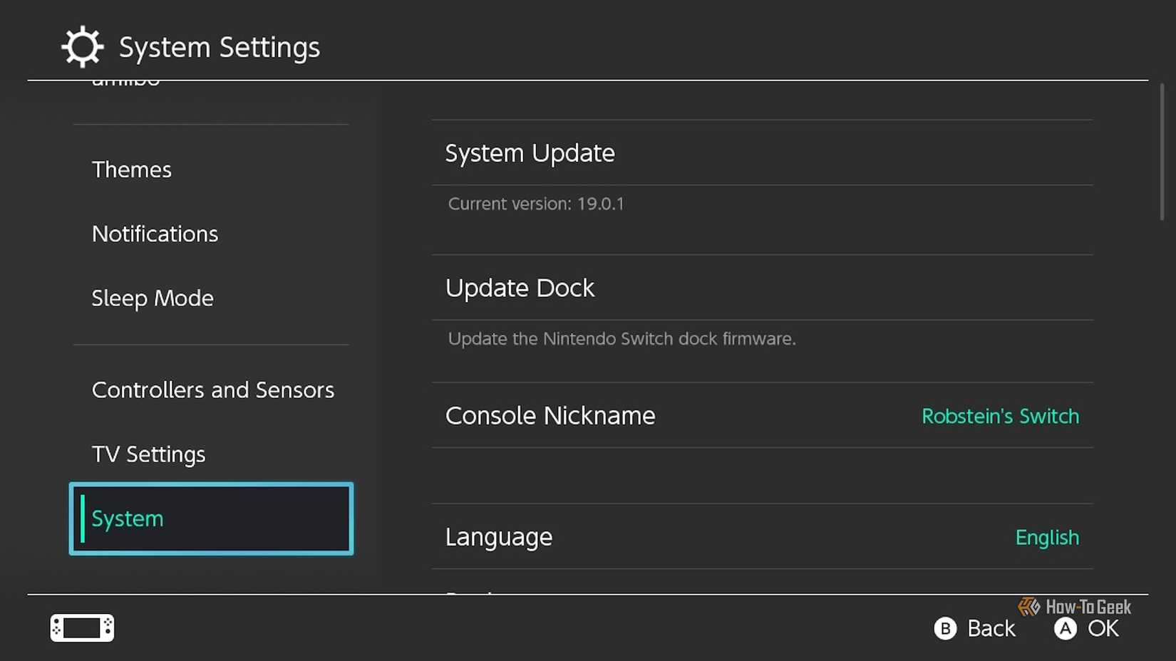The height and width of the screenshot is (661, 1176).
Task: Select the highlighted System section
Action: pyautogui.click(x=210, y=519)
